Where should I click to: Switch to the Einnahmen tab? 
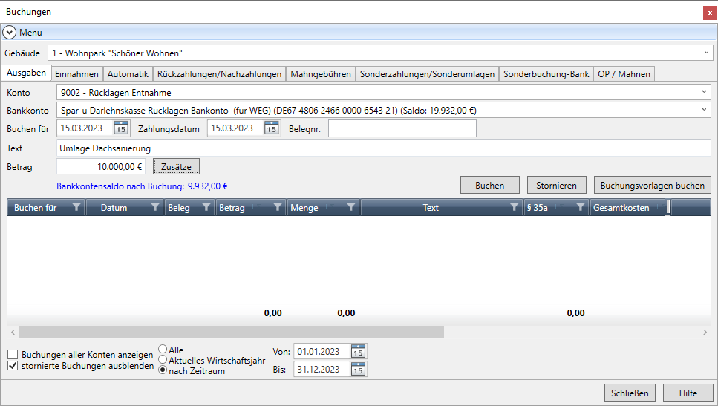pyautogui.click(x=76, y=73)
